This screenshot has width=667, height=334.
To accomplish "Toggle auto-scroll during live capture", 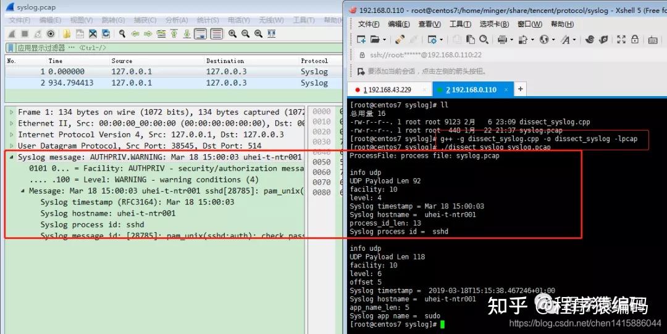I will point(200,34).
